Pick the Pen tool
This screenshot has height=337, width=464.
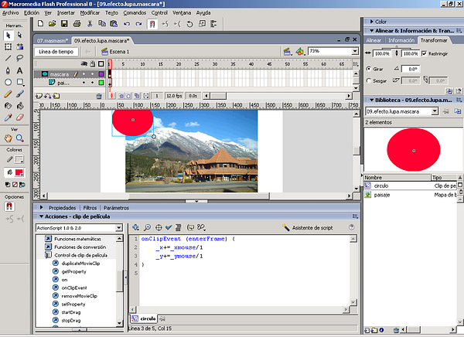[9, 69]
